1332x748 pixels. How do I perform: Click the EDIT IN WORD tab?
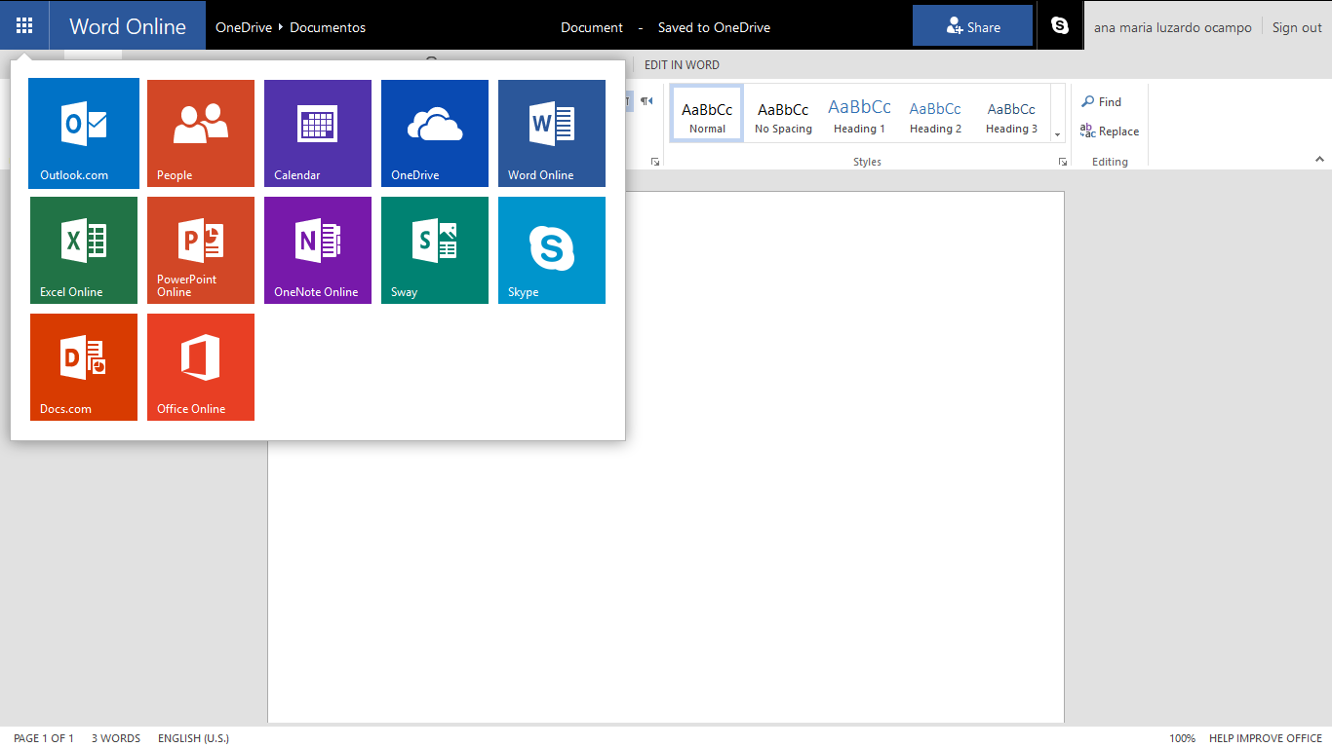[682, 65]
